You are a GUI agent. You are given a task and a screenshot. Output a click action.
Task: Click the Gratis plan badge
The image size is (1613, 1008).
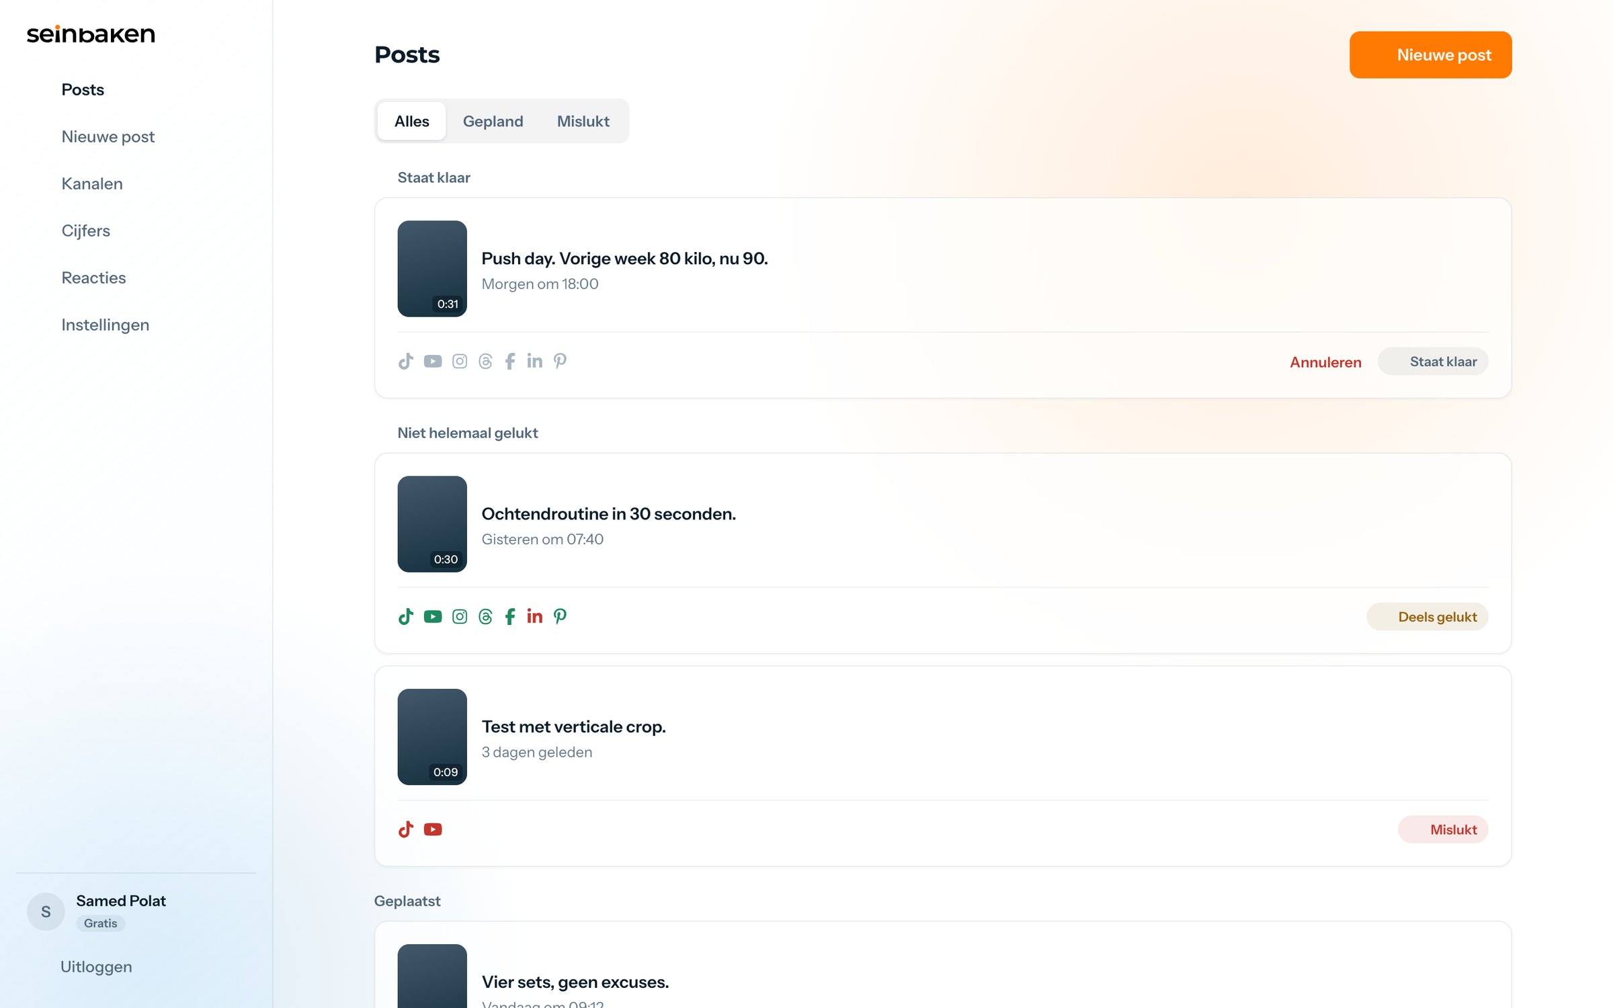(x=100, y=923)
